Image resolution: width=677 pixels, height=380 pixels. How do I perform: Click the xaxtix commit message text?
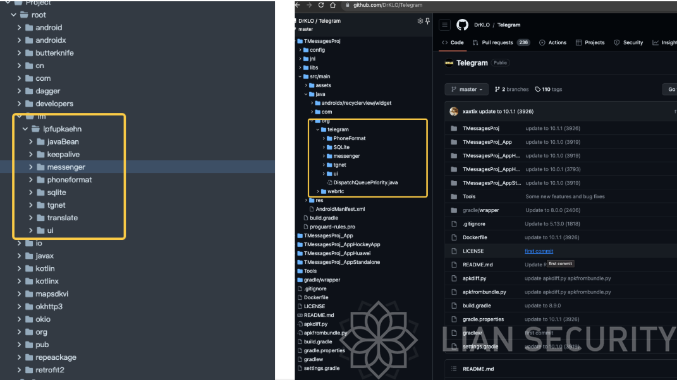[506, 111]
